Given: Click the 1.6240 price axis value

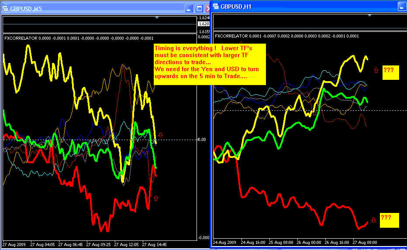Looking at the screenshot, I should click(204, 18).
